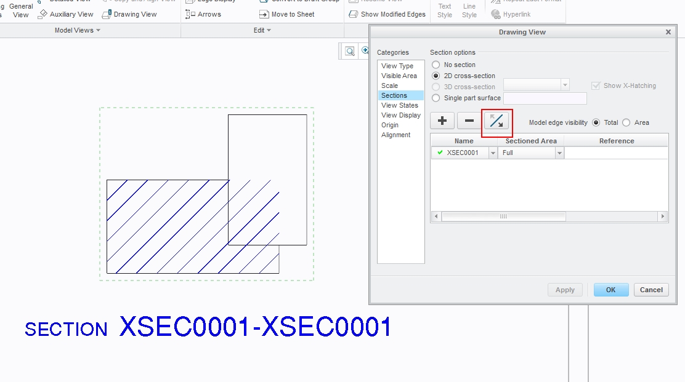Viewport: 685px width, 382px height.
Task: Click the Move to Sheet icon
Action: pos(264,14)
